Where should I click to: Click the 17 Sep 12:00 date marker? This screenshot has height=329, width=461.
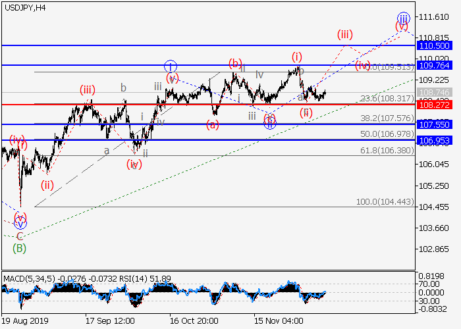[110, 320]
